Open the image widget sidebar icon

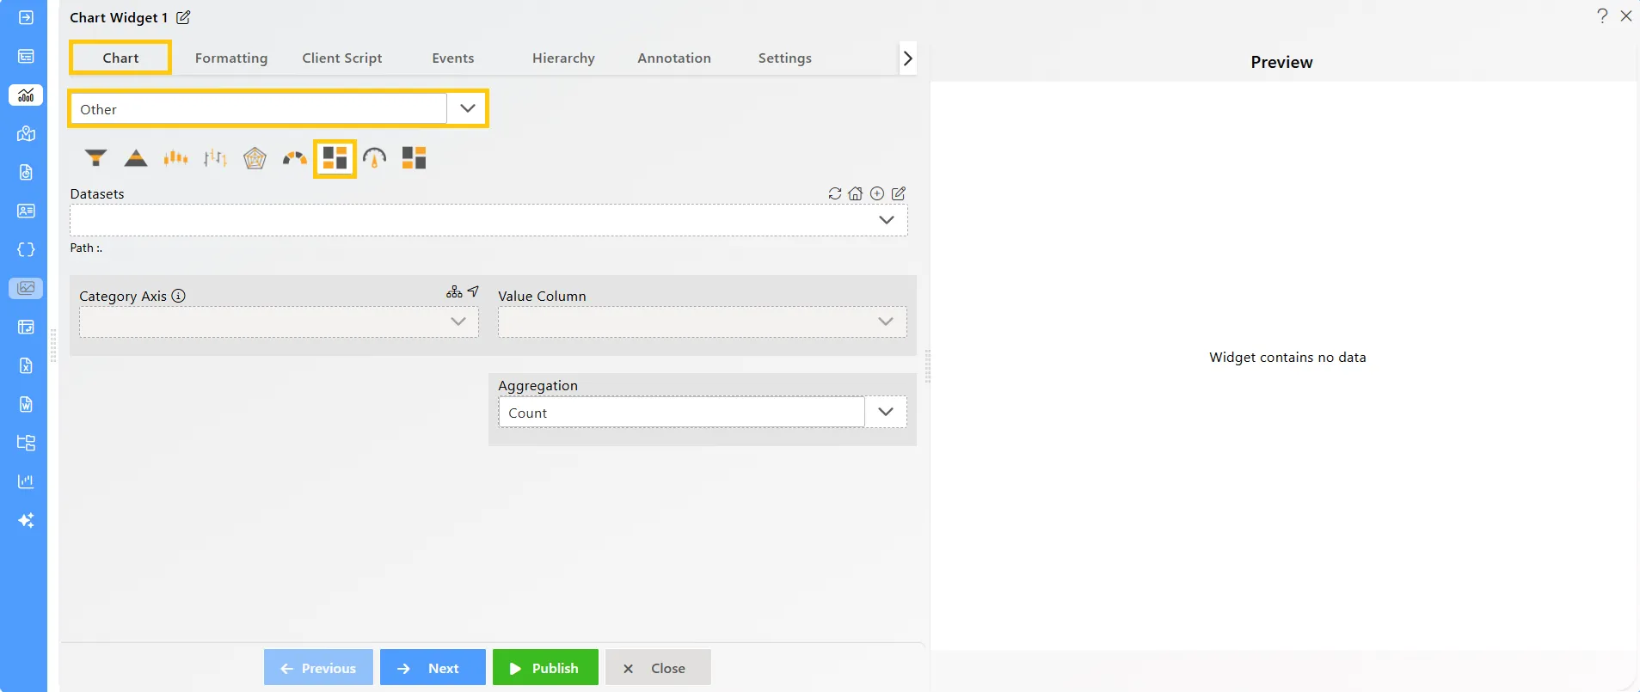point(26,288)
